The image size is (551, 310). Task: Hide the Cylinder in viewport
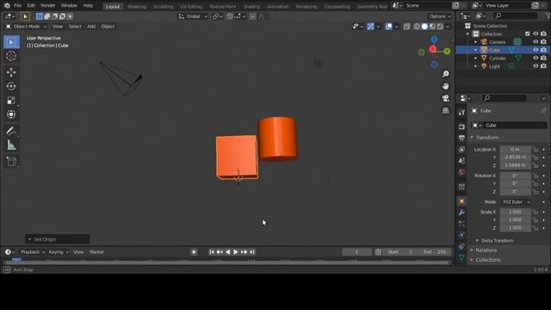pos(536,58)
